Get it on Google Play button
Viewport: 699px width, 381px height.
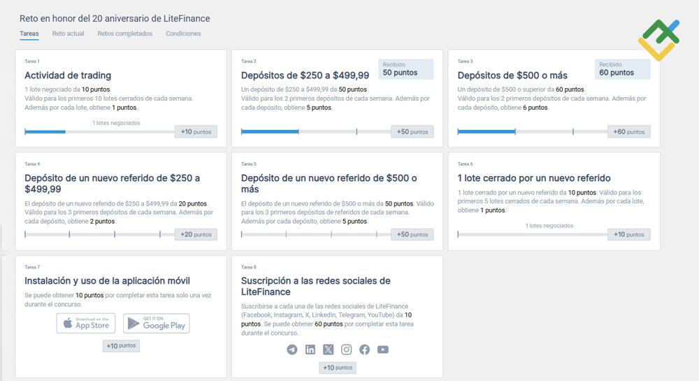pos(157,323)
